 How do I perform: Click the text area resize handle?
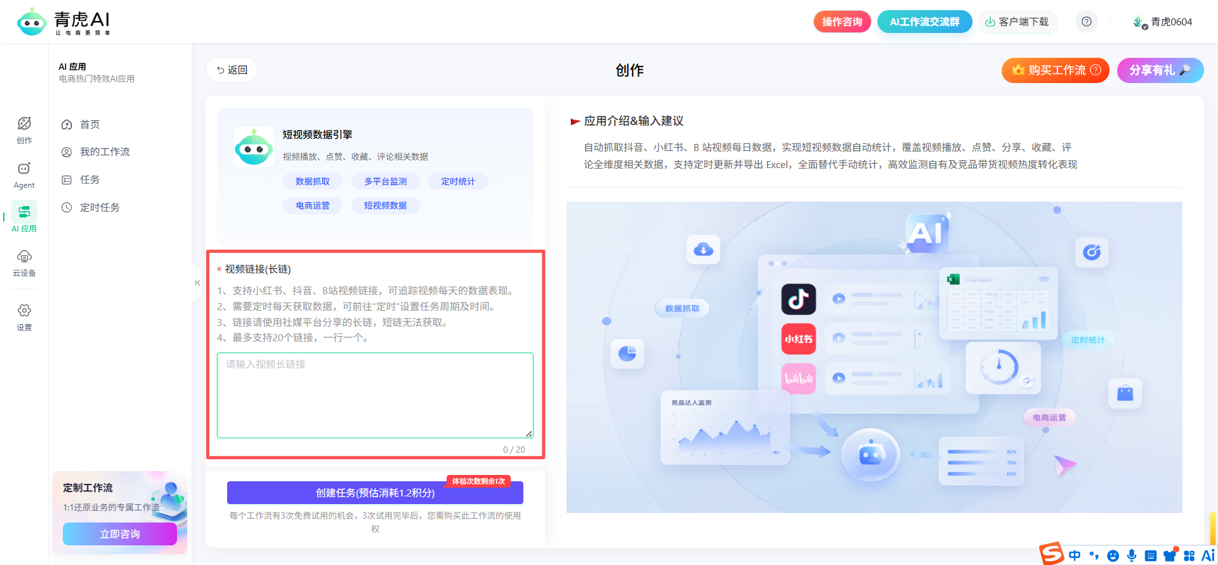point(529,434)
